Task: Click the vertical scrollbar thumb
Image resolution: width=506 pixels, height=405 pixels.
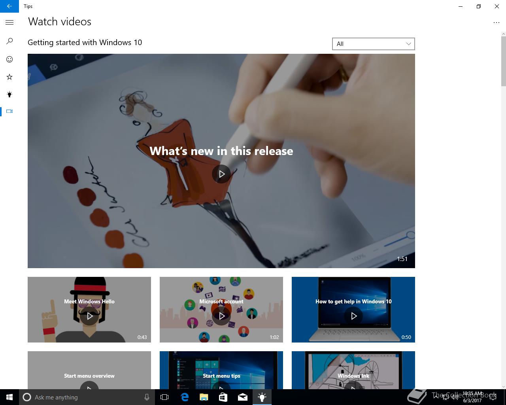Action: (x=504, y=61)
